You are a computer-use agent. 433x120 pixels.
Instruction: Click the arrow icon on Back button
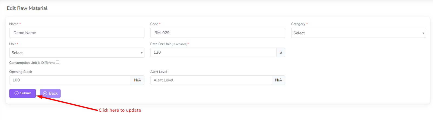[x=45, y=94]
